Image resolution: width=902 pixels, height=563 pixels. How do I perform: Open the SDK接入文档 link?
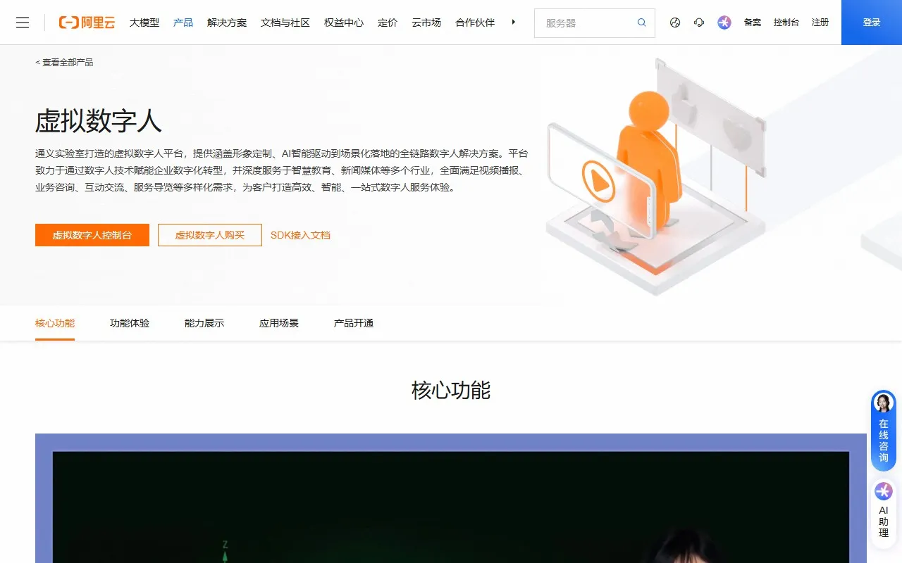click(x=300, y=235)
